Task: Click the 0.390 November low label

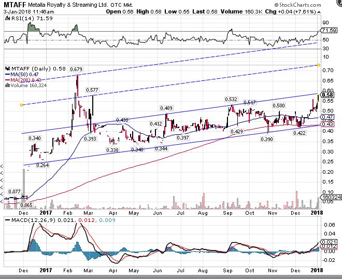Action: coord(267,139)
